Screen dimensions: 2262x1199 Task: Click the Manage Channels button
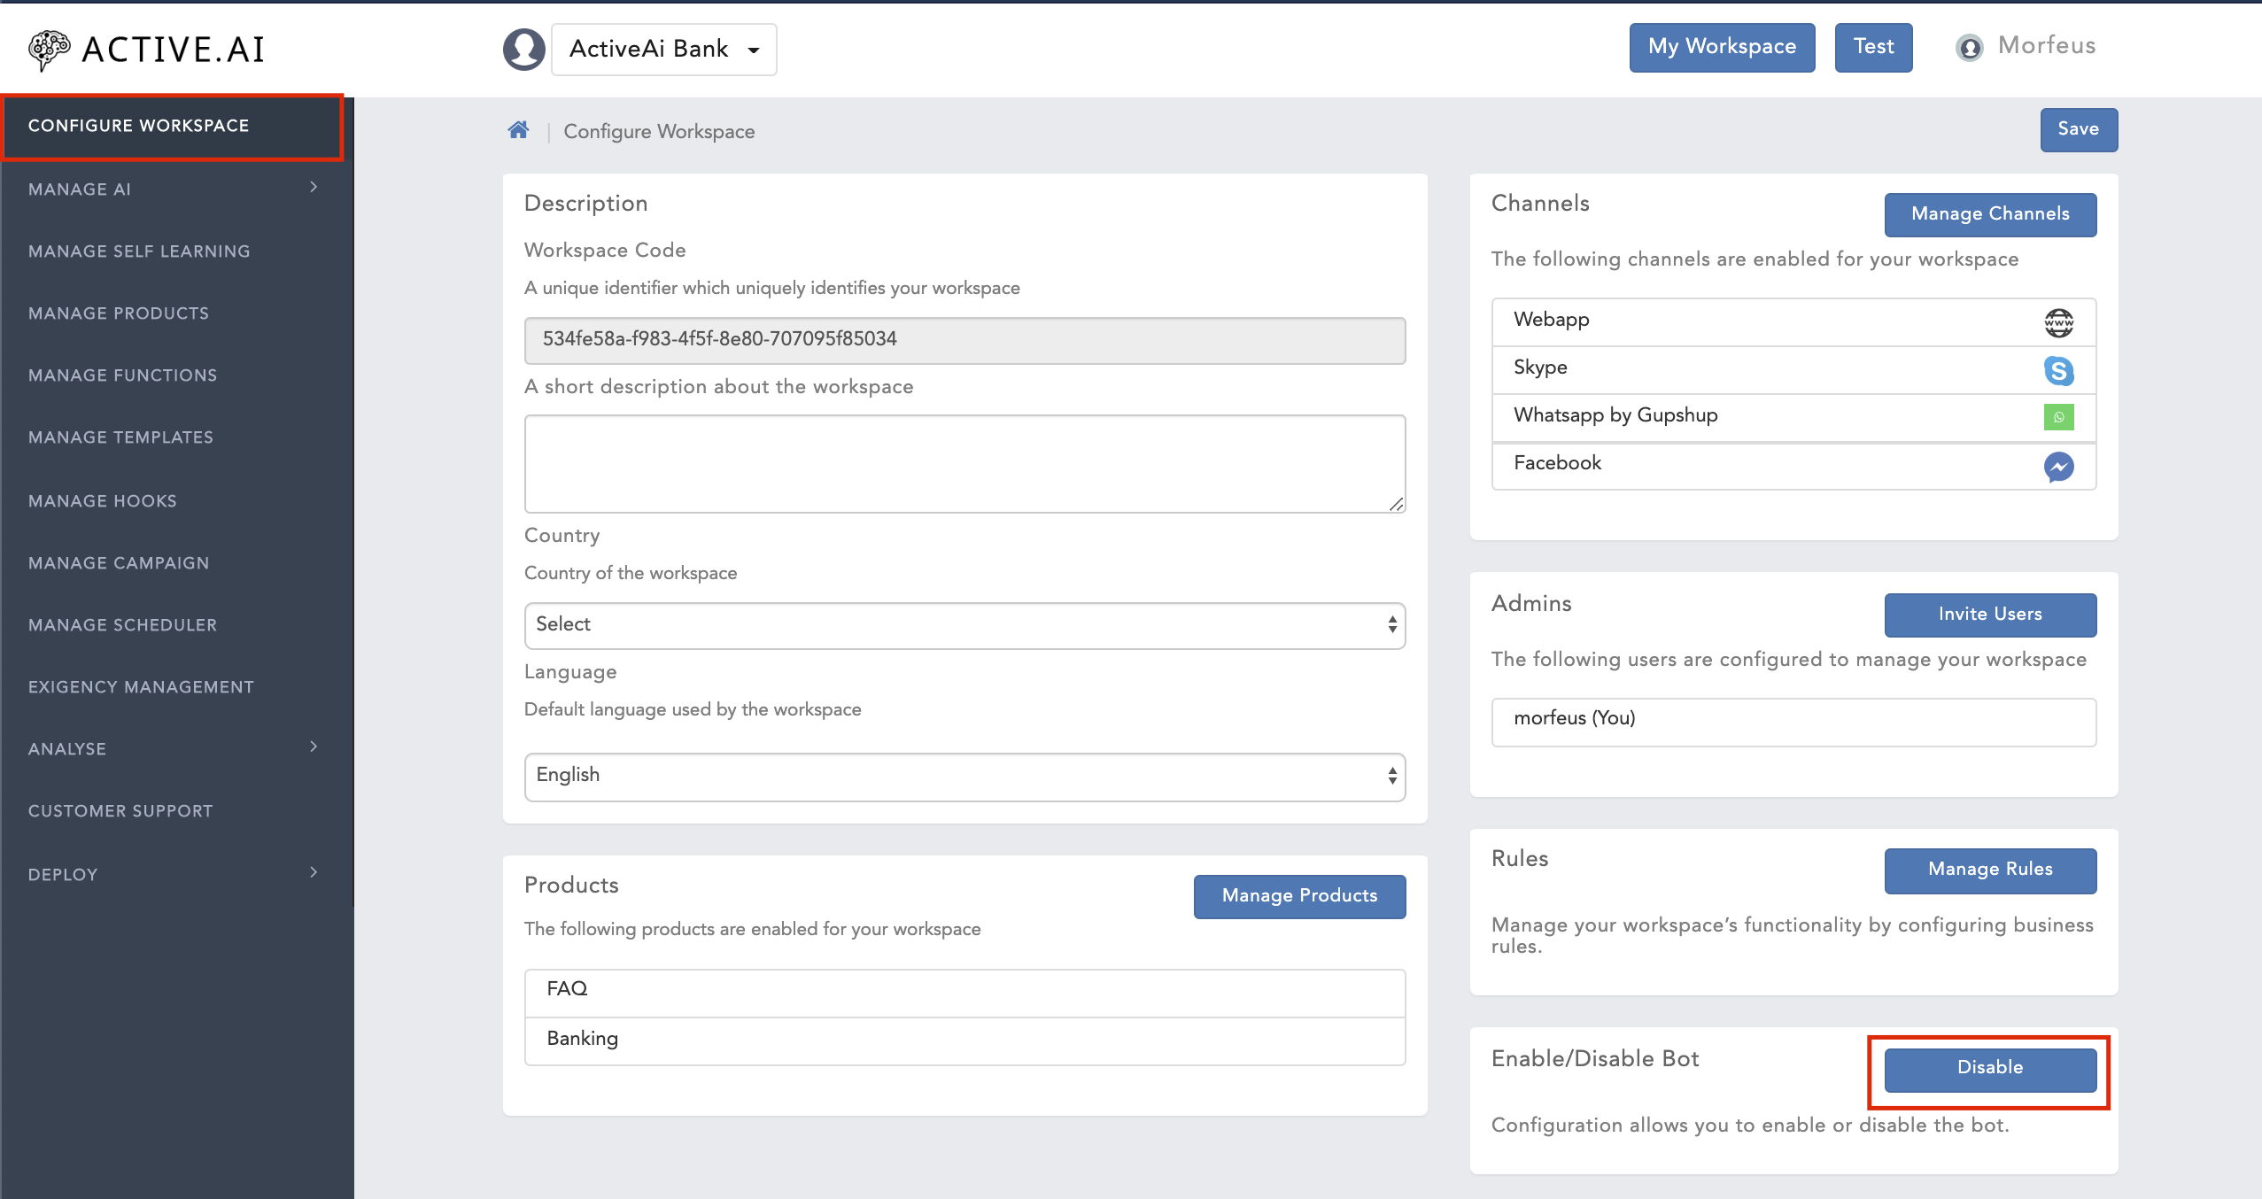click(x=1988, y=213)
